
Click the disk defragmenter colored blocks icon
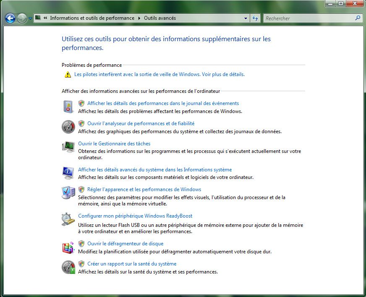(x=68, y=247)
